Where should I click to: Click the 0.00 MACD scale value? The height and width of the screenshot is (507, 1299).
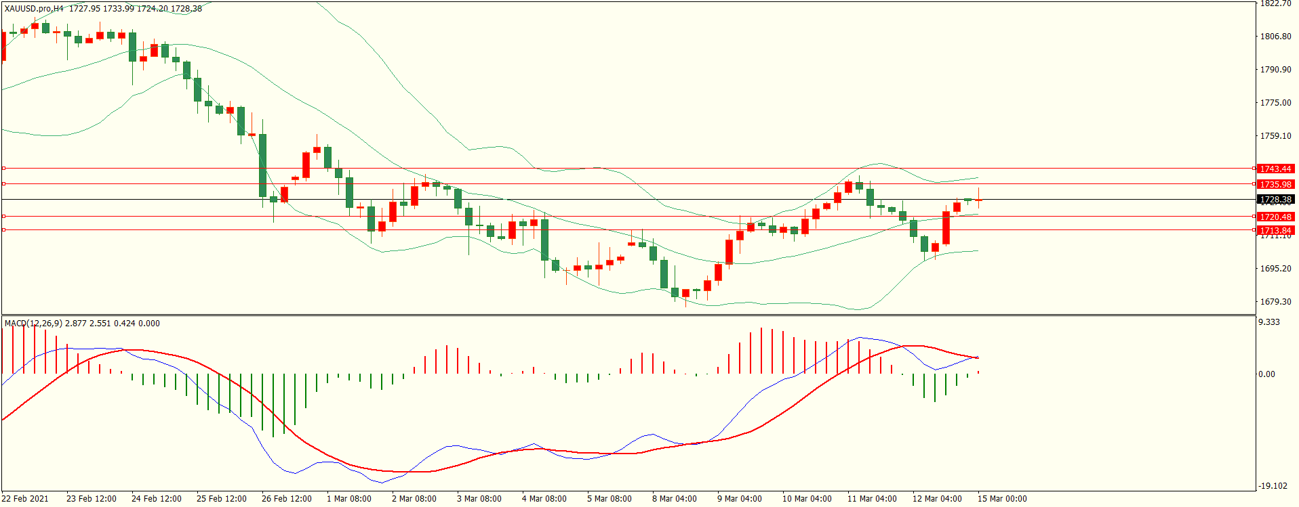(x=1266, y=374)
